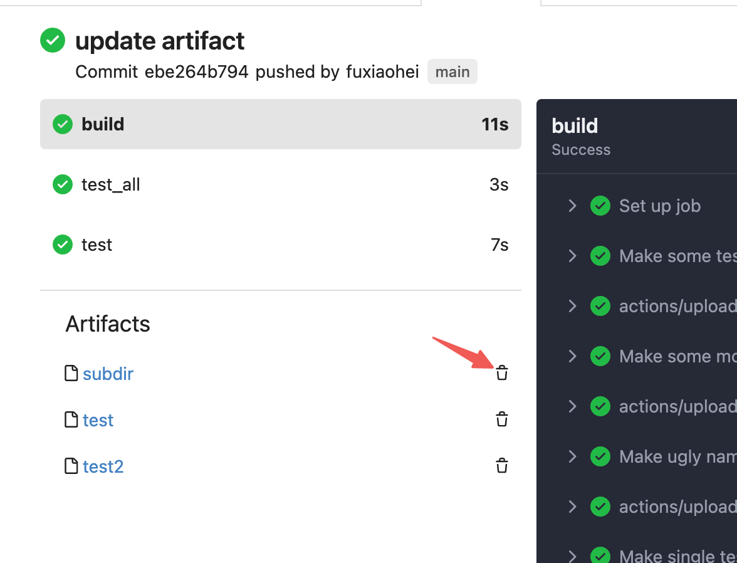The width and height of the screenshot is (737, 563).
Task: Delete the subdir artifact via trash icon
Action: click(502, 373)
